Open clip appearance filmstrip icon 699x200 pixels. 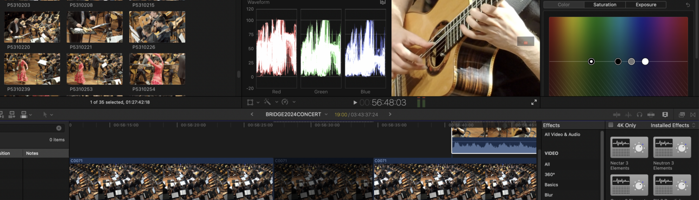coord(665,114)
